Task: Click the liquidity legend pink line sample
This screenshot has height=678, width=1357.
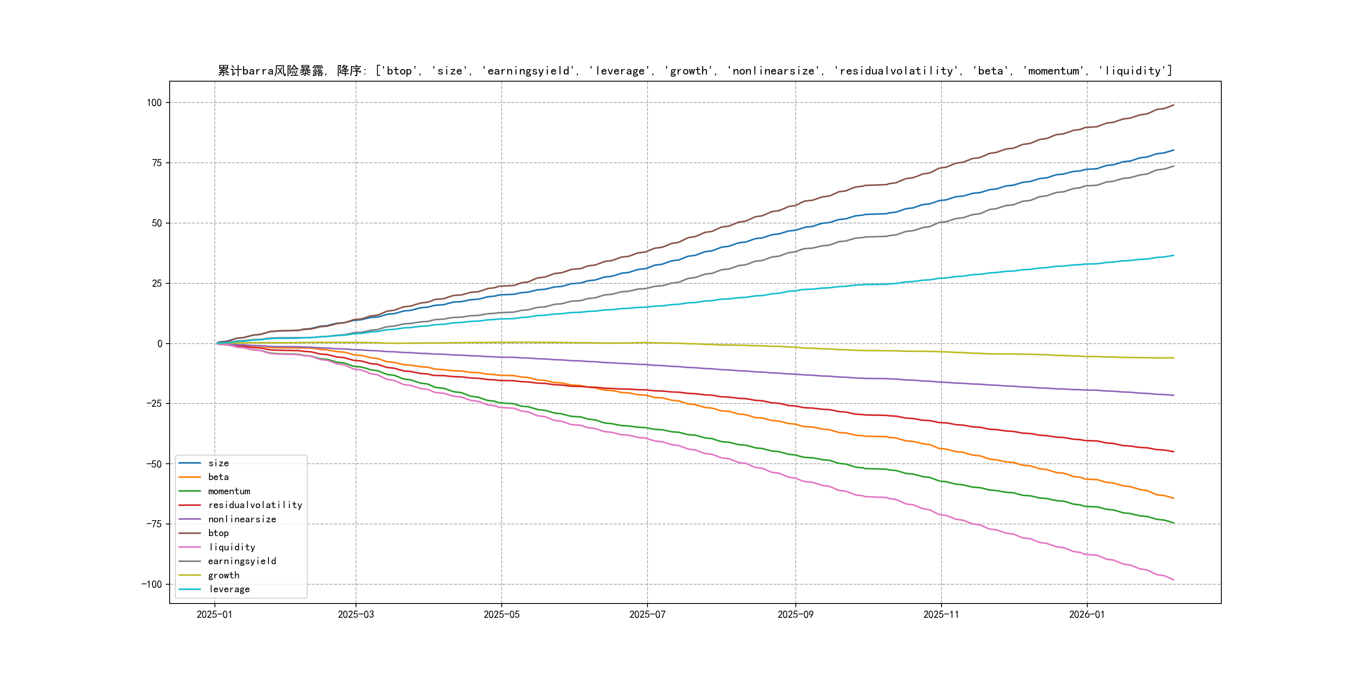Action: [x=190, y=547]
